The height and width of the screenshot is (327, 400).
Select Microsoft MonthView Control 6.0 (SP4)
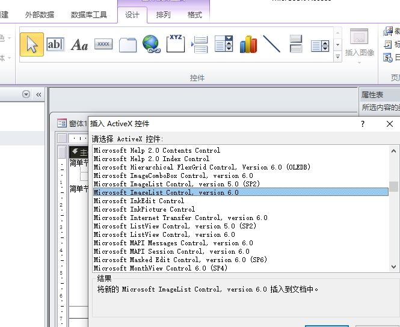click(x=160, y=268)
